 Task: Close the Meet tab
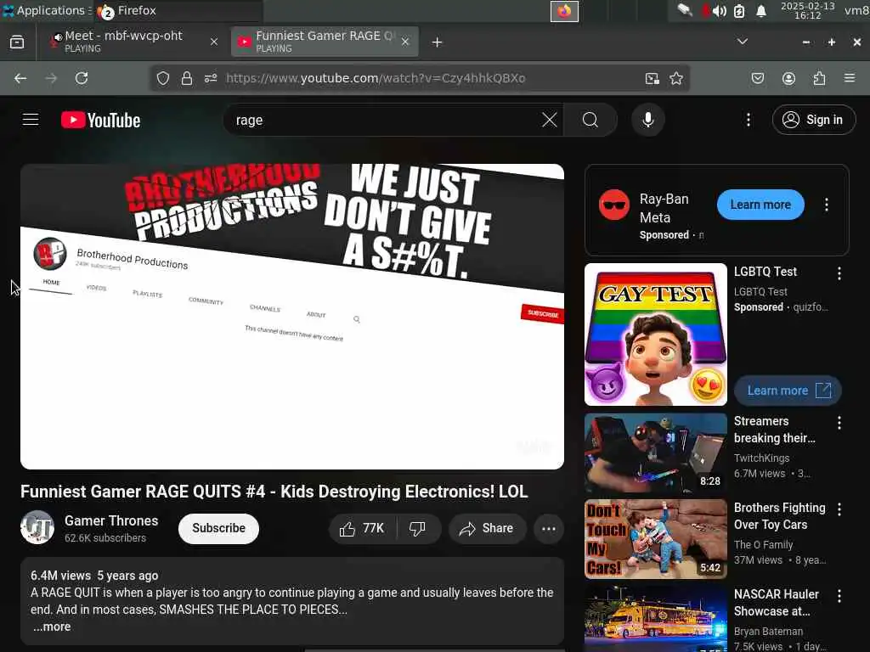pyautogui.click(x=213, y=42)
